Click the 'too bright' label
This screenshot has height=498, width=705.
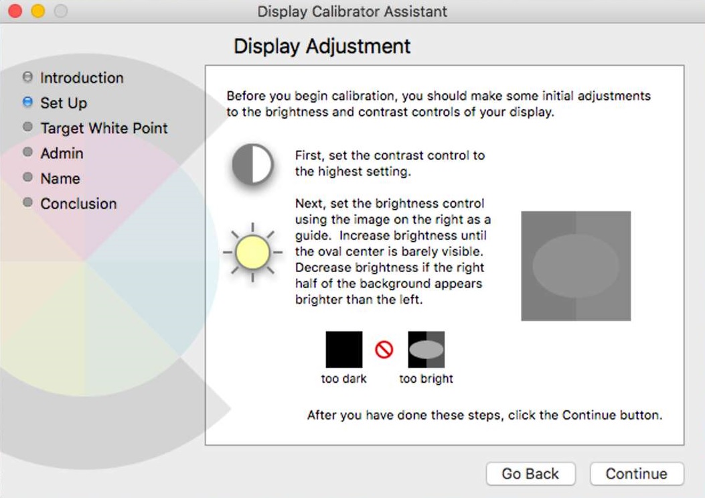[426, 379]
